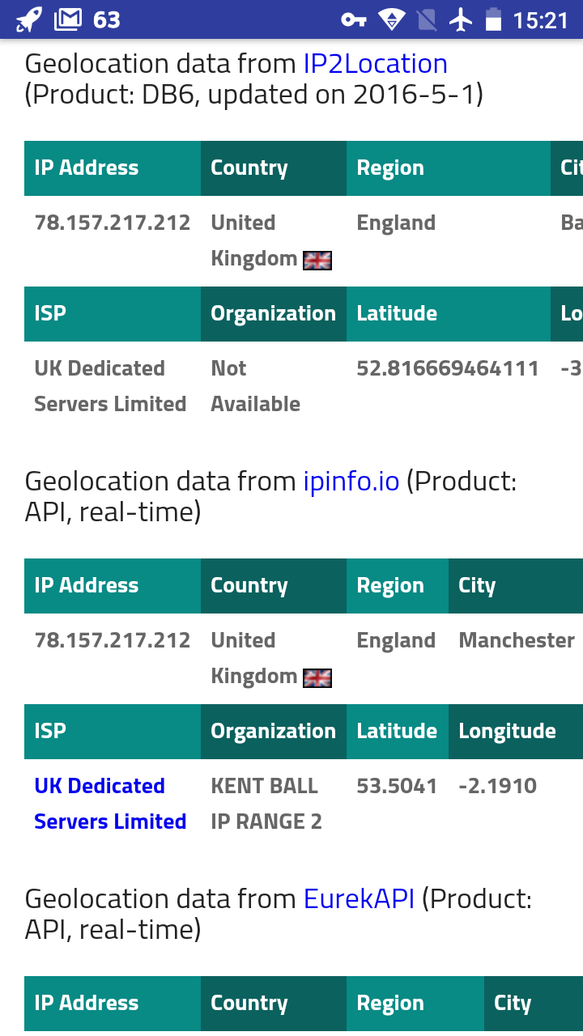Tap the UK flag in IP2Location row
This screenshot has width=583, height=1036.
[x=317, y=260]
